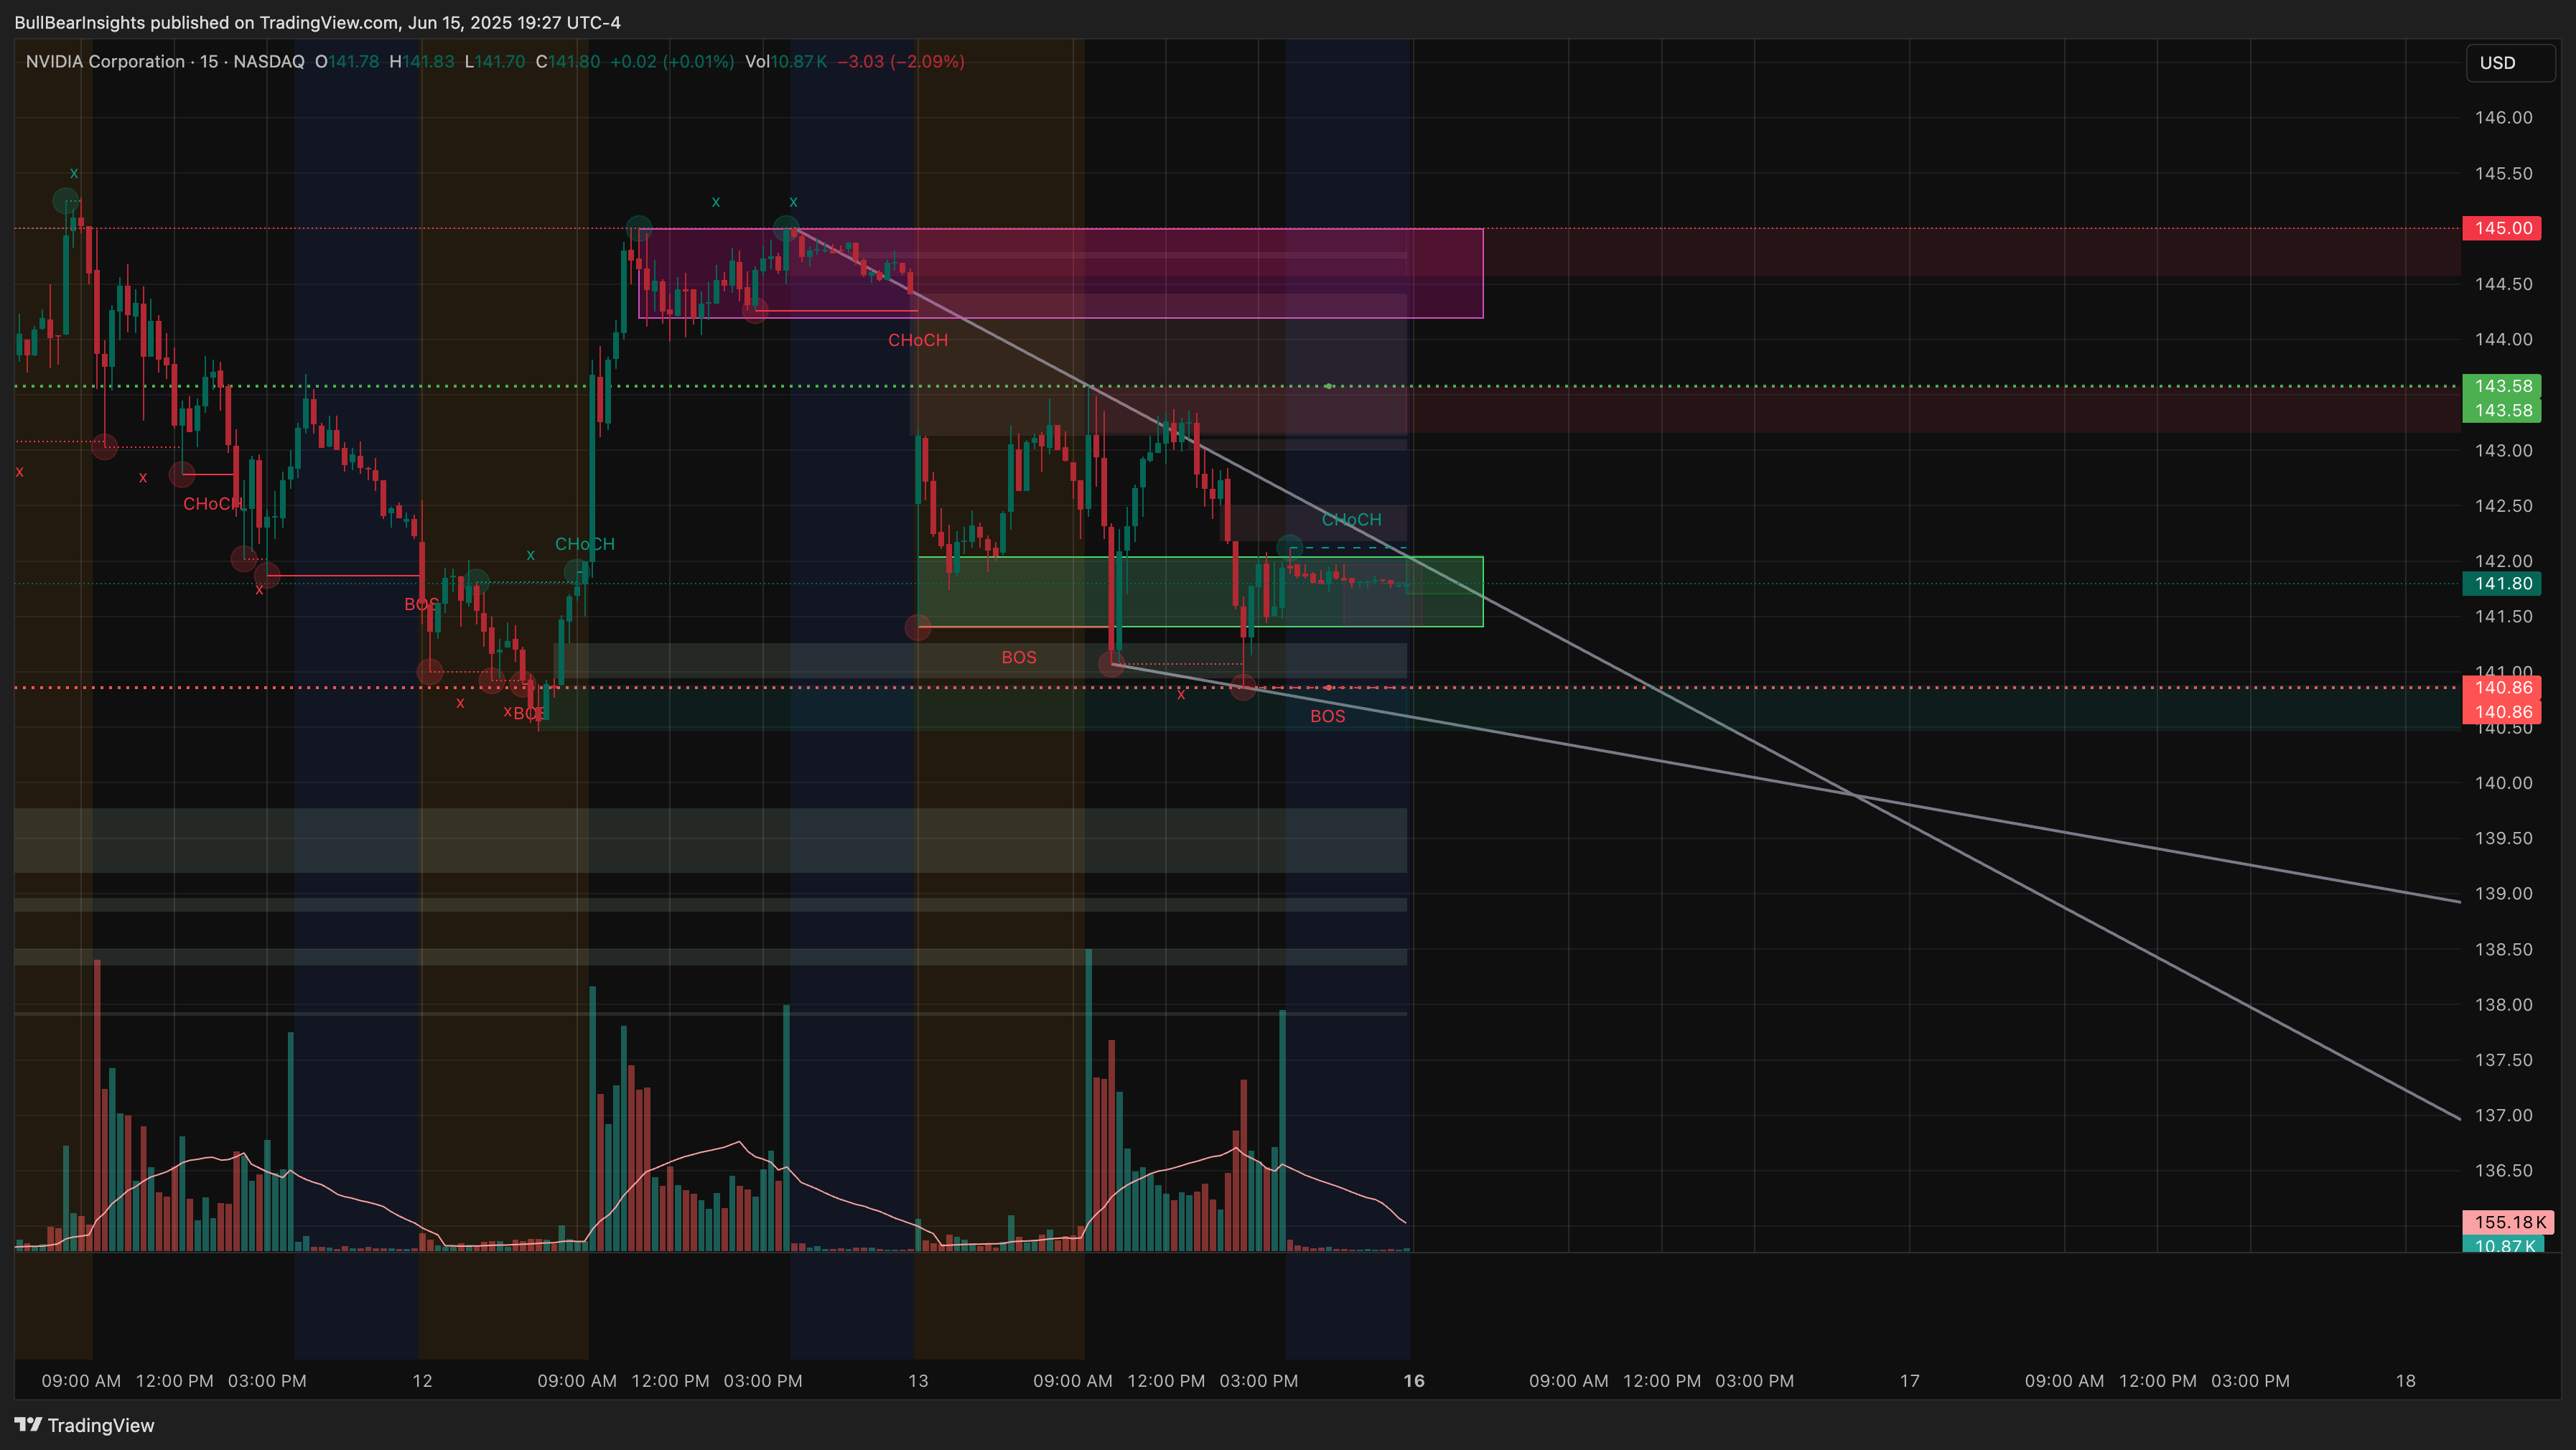
Task: Click the 137.50 price scale label
Action: (2503, 1059)
